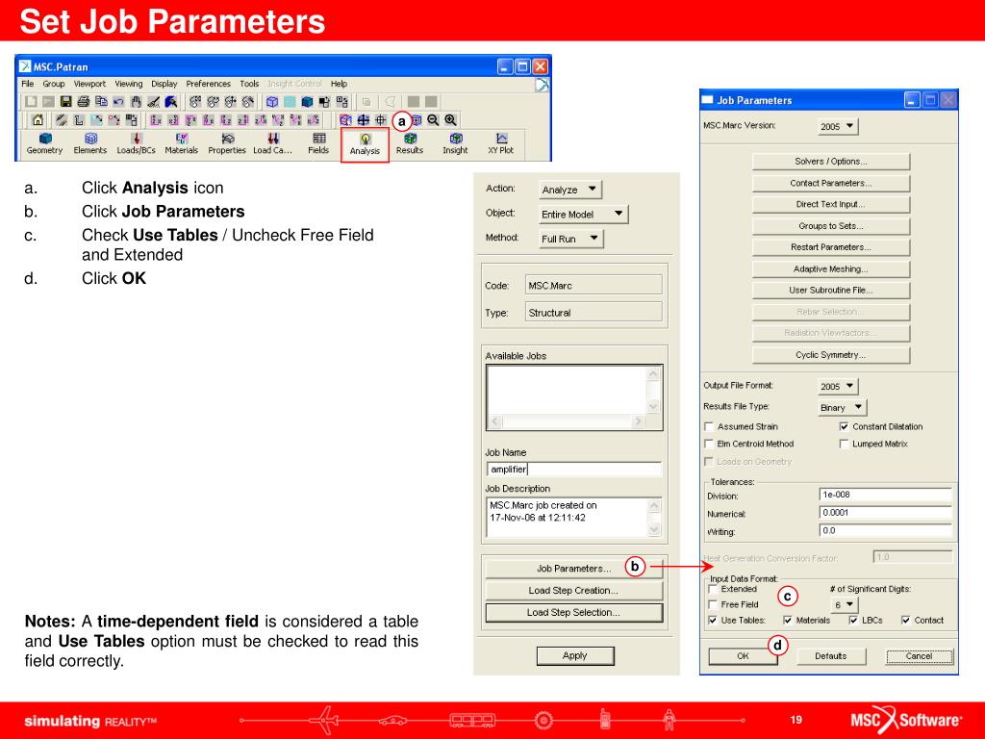The image size is (985, 739).
Task: Open the File menu
Action: coord(28,84)
